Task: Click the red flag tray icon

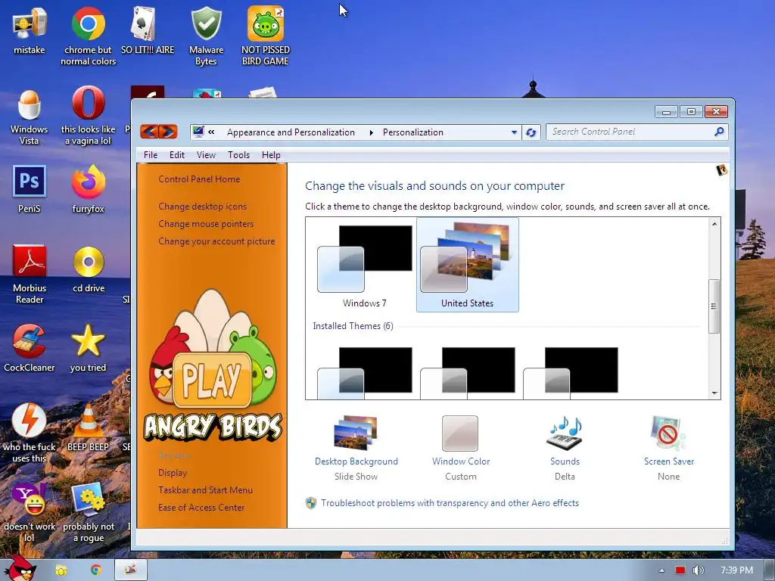Action: [x=680, y=570]
